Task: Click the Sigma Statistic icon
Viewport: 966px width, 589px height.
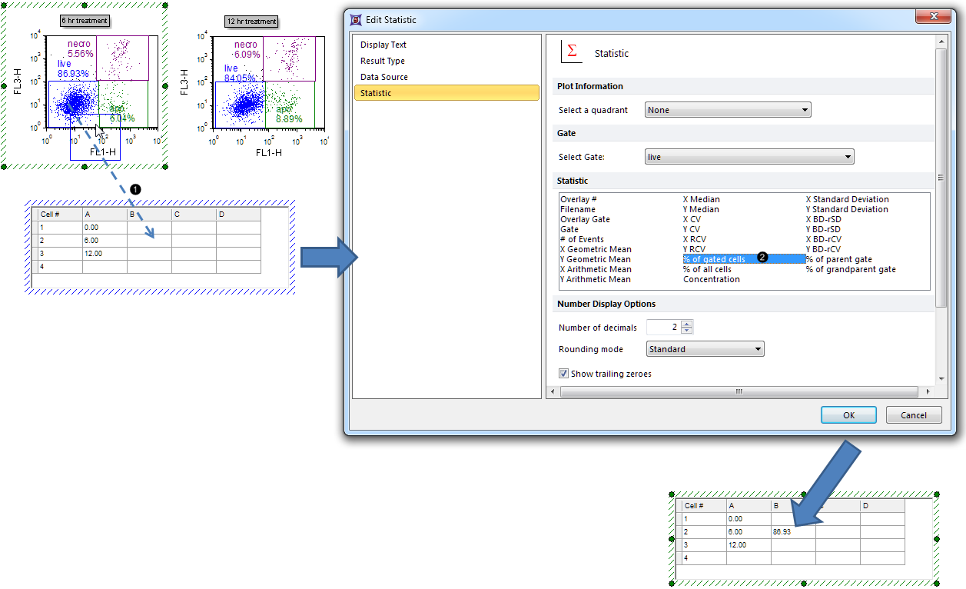Action: click(x=571, y=52)
